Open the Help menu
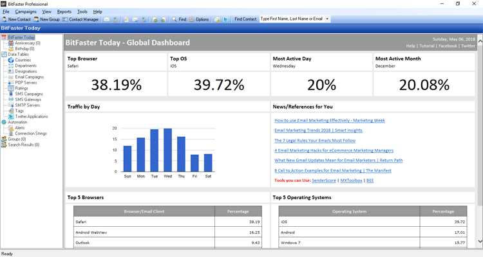The height and width of the screenshot is (257, 483). pyautogui.click(x=98, y=12)
